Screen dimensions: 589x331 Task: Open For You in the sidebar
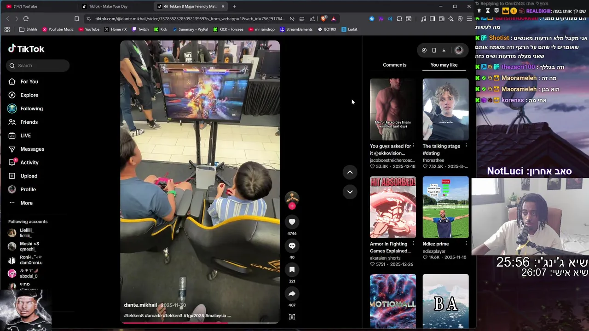pyautogui.click(x=29, y=81)
